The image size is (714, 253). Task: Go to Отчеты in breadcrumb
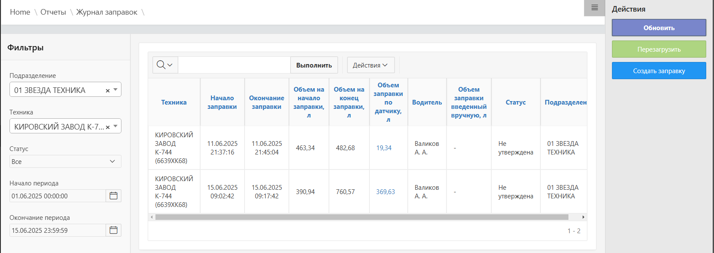[x=53, y=12]
